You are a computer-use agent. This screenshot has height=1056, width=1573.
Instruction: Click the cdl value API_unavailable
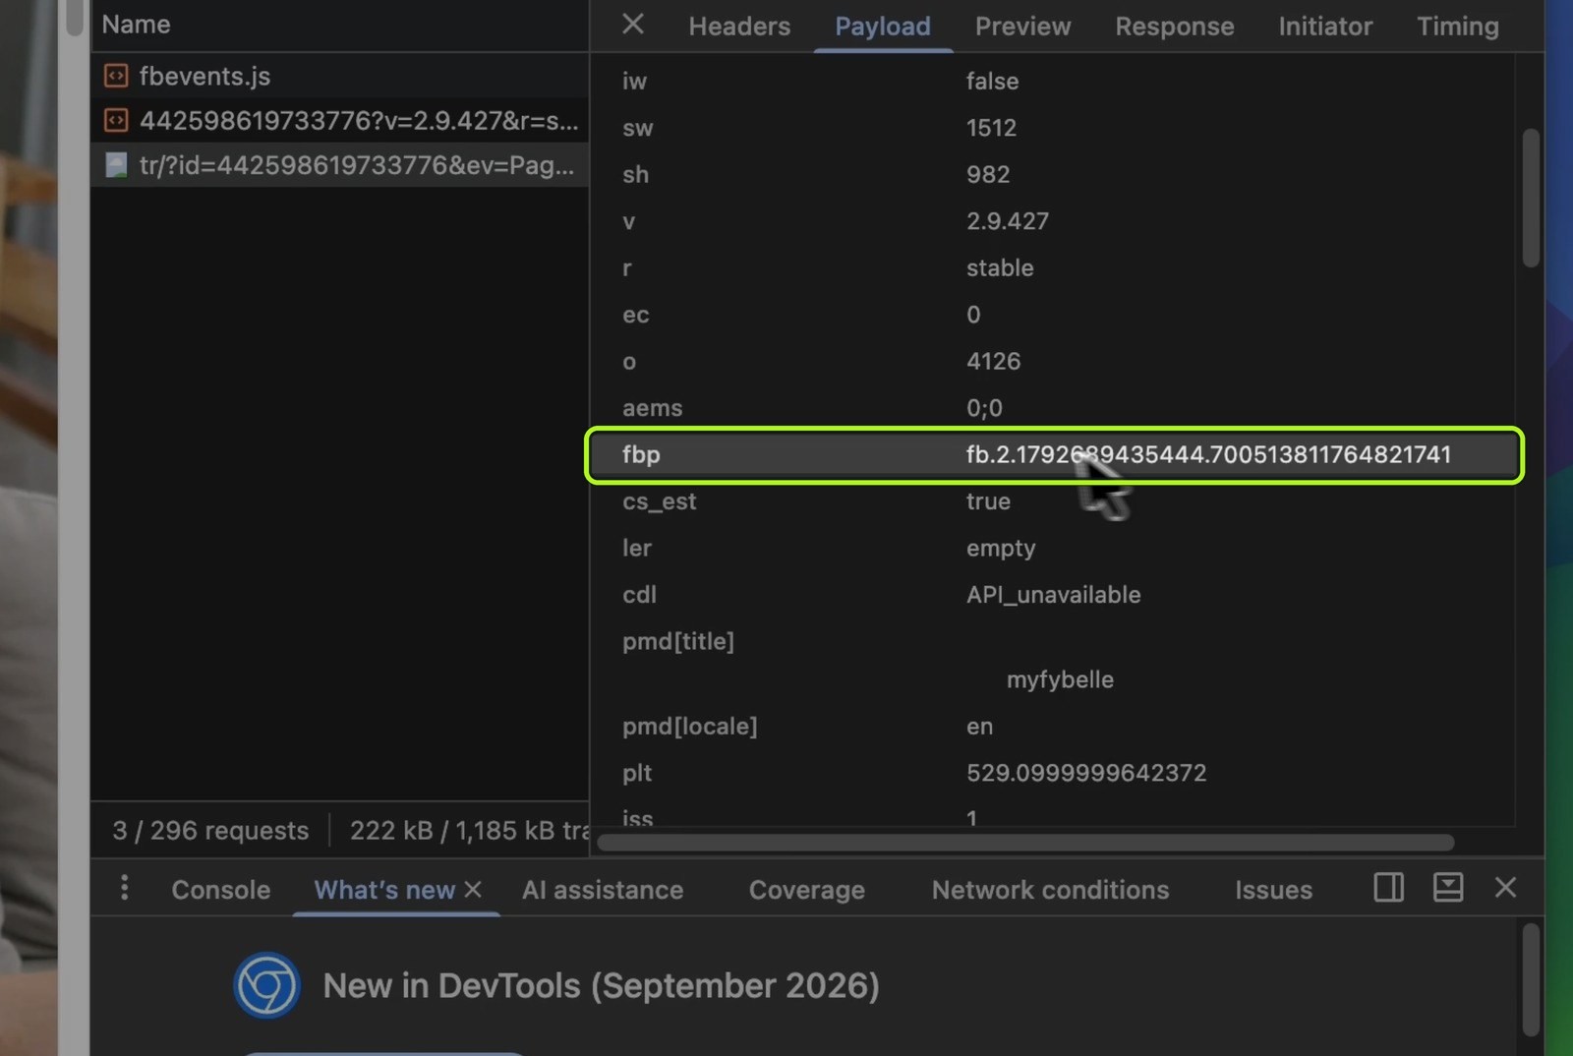(1053, 595)
